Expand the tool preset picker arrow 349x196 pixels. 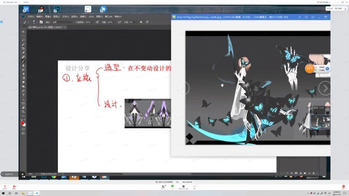click(28, 22)
